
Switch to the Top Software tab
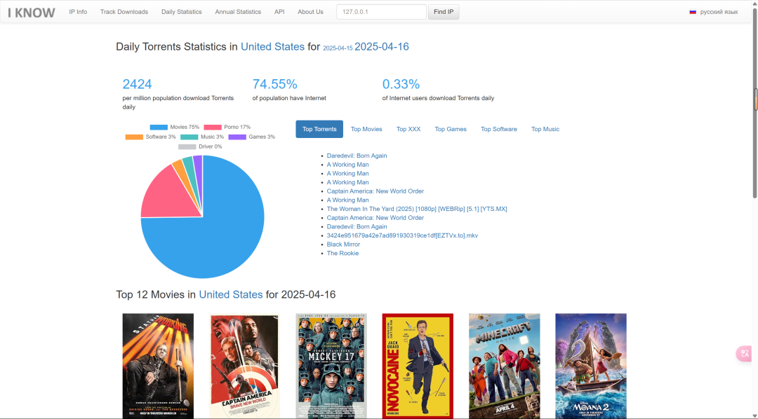[x=499, y=129]
